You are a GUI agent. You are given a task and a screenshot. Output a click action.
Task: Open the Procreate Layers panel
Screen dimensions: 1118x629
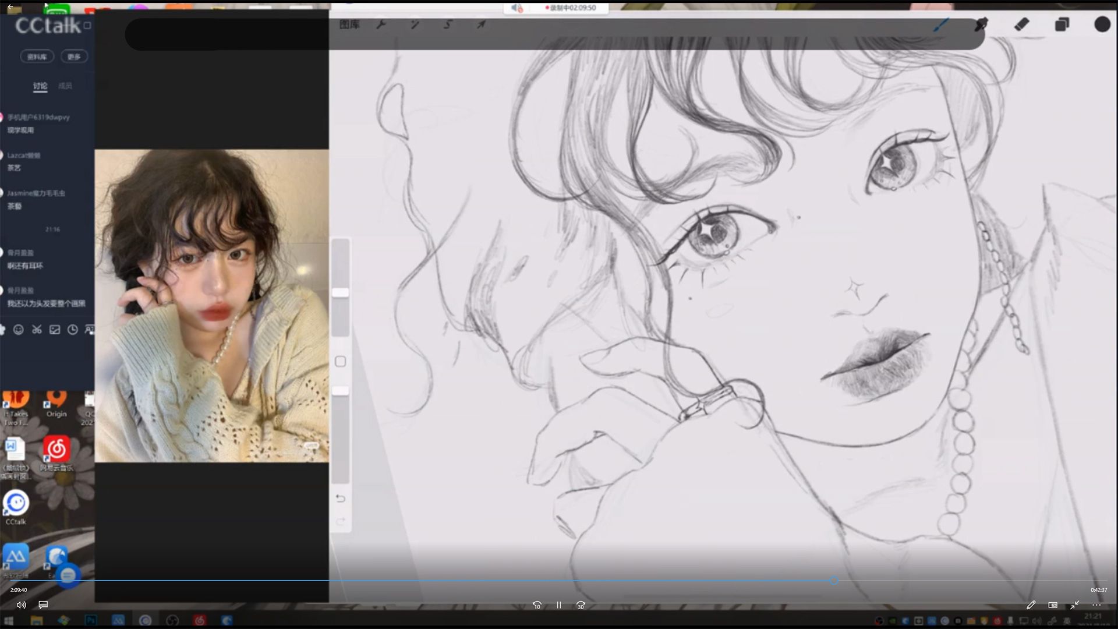(x=1062, y=24)
